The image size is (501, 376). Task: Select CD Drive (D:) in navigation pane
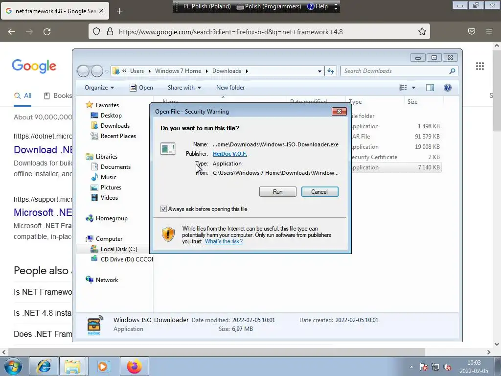click(x=127, y=259)
